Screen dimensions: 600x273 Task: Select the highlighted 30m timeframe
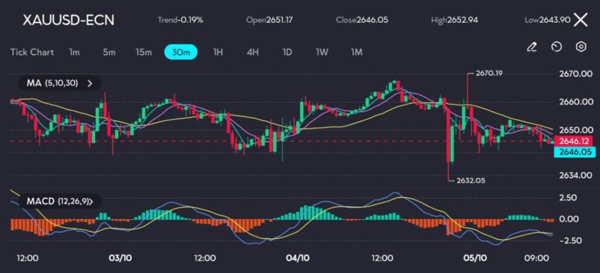(x=180, y=52)
